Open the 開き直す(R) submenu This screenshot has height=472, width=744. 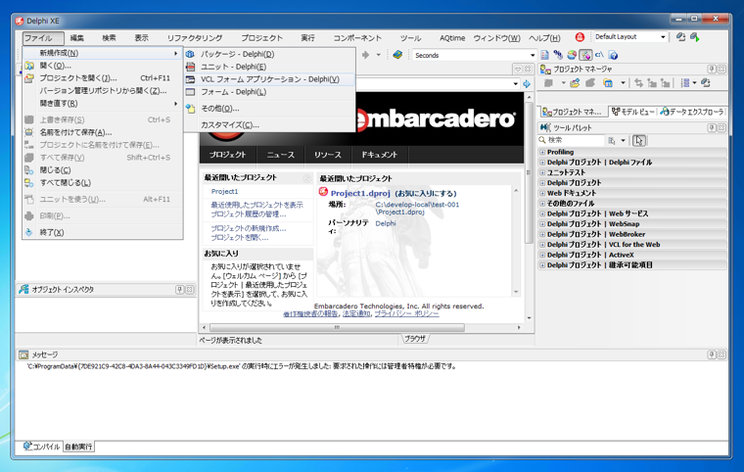103,104
